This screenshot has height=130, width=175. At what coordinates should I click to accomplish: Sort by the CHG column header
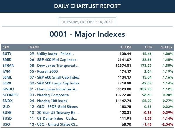click(149, 47)
